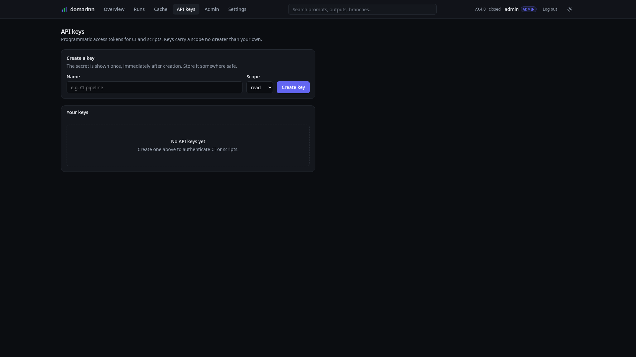This screenshot has height=357, width=636.
Task: Navigate to Settings
Action: click(x=237, y=9)
